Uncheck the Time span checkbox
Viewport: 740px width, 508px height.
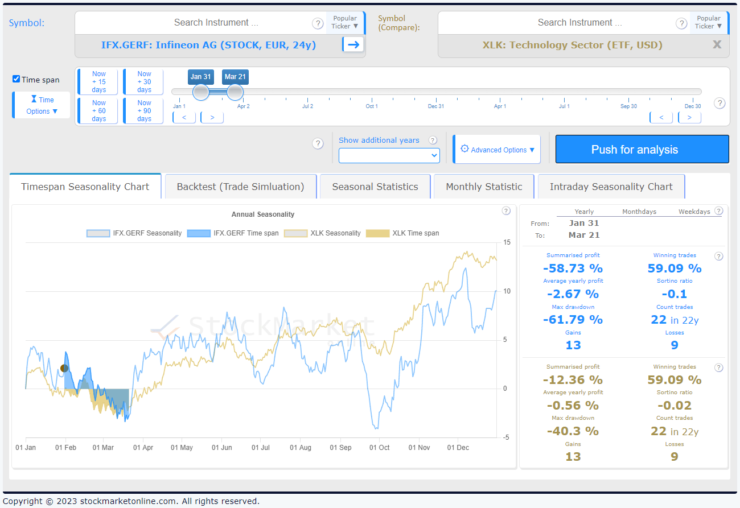17,79
